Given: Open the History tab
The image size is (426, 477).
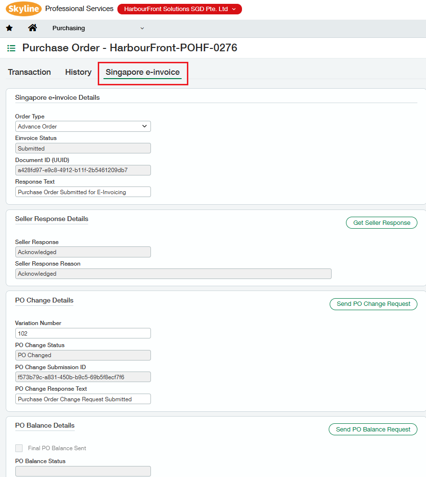Looking at the screenshot, I should click(x=79, y=72).
